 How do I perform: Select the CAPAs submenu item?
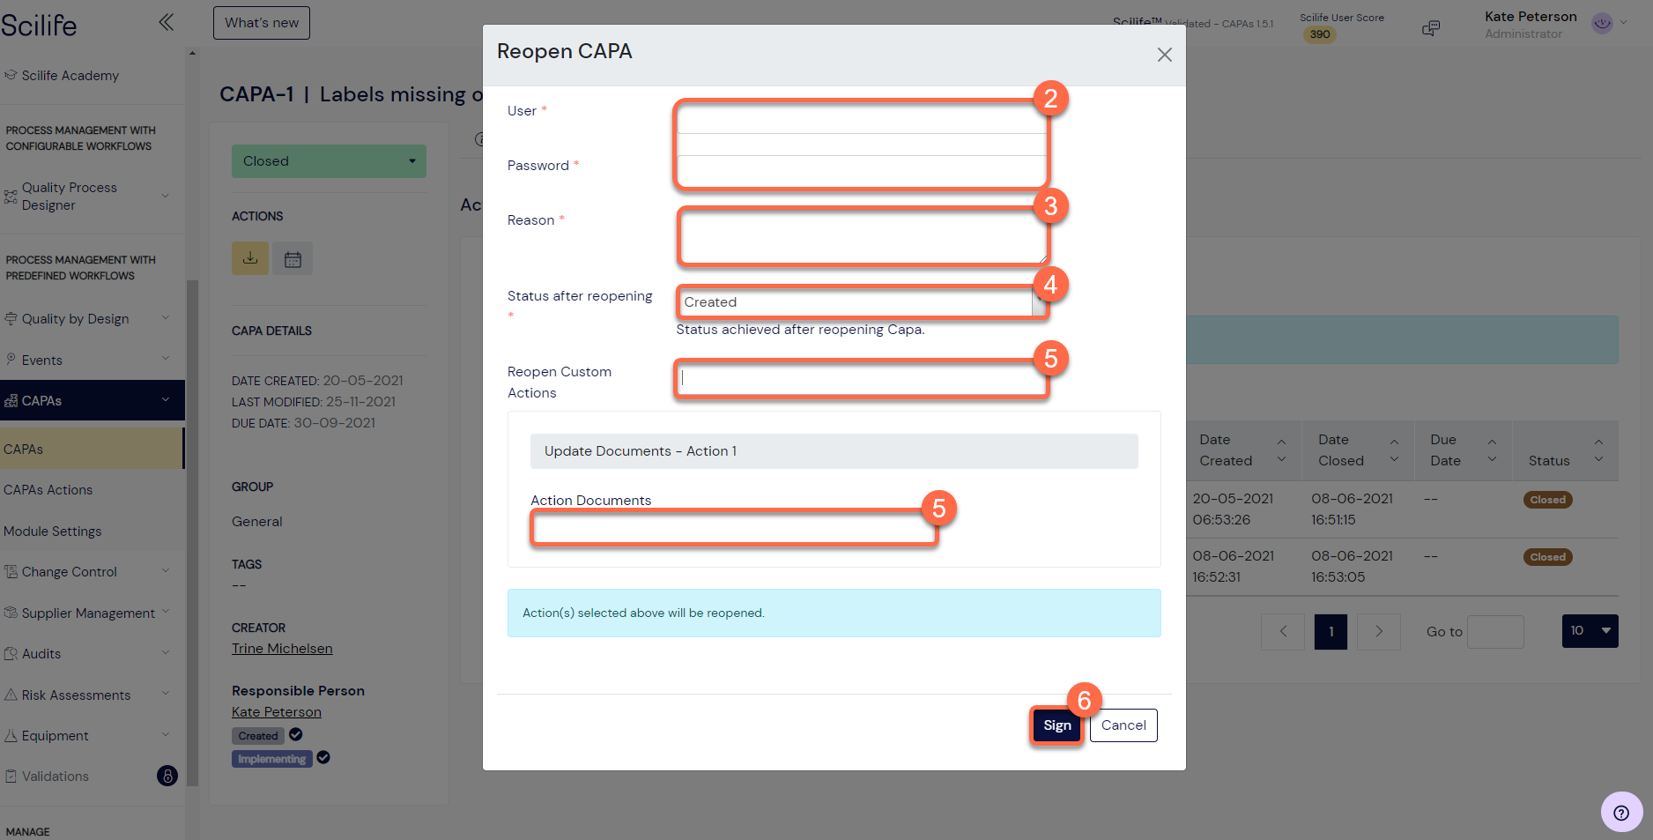pos(92,449)
